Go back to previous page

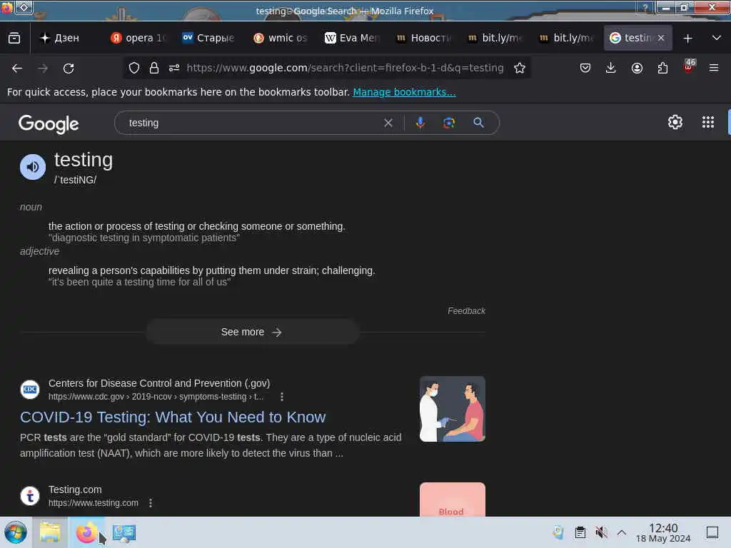pos(17,68)
